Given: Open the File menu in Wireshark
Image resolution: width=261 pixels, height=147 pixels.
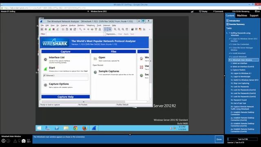Looking at the screenshot, I should [x=42, y=25].
